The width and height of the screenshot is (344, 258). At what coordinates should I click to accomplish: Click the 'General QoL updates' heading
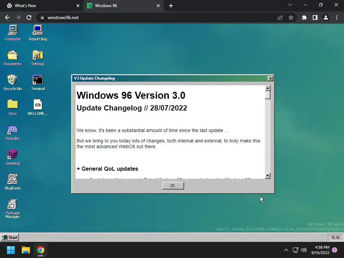107,169
